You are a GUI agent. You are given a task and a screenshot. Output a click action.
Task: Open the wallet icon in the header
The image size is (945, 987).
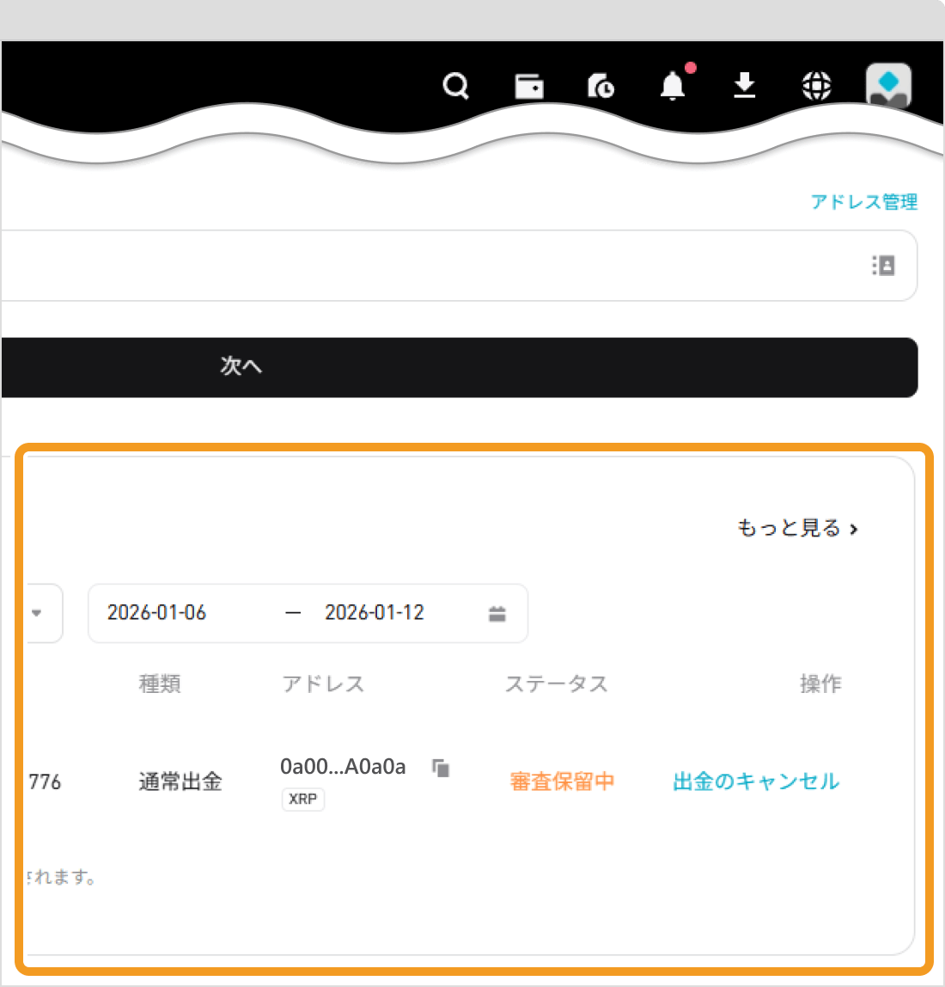coord(529,86)
